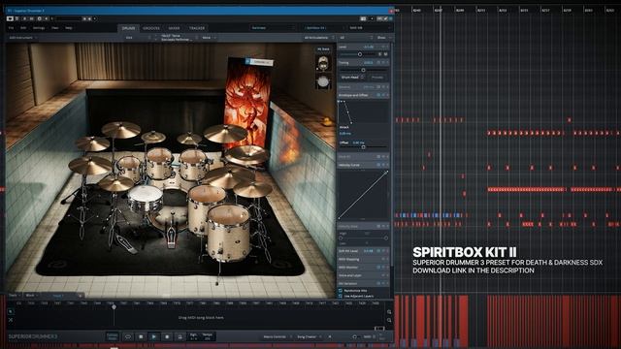Open the MIXER tab
This screenshot has height=349, width=621.
pyautogui.click(x=174, y=28)
